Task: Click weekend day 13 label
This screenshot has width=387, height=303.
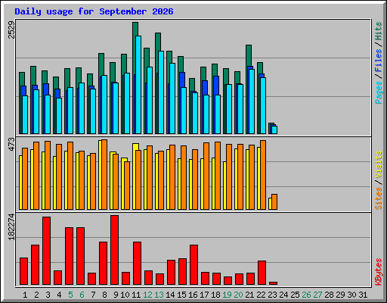Action: point(159,295)
